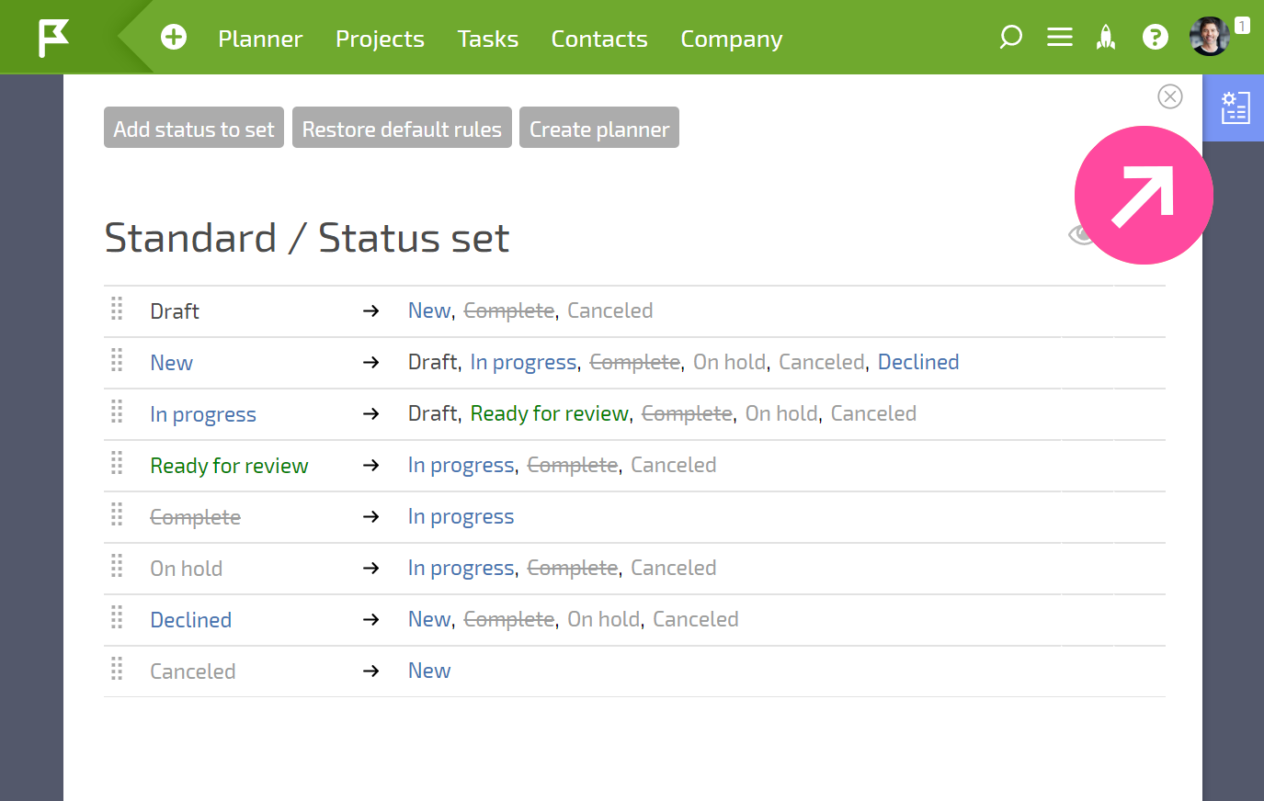Close the status set panel with the X

[1170, 96]
